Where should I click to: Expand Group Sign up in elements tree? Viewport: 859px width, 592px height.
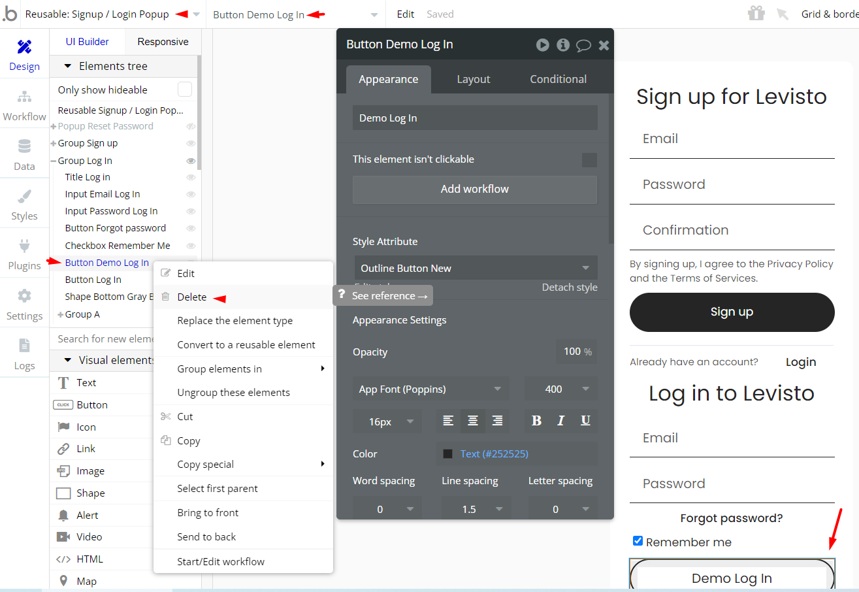pos(54,143)
